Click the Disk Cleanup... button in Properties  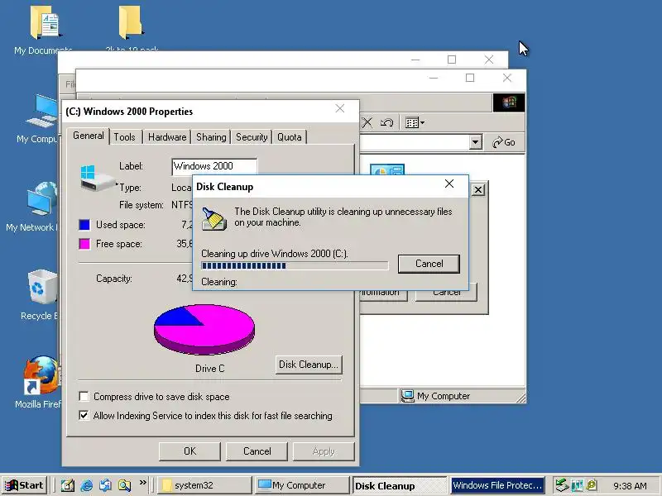pyautogui.click(x=309, y=365)
